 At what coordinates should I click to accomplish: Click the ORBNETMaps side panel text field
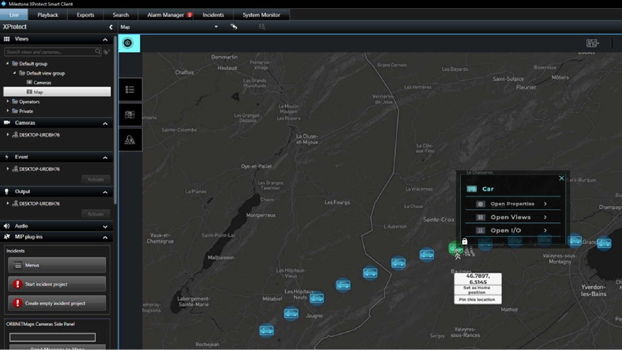click(x=52, y=337)
